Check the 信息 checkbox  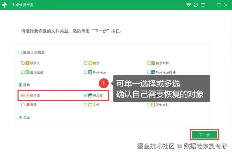(86, 63)
